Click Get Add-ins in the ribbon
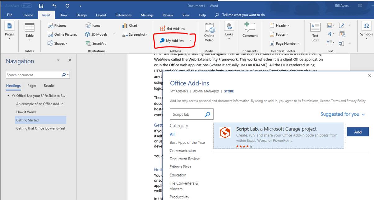 pos(173,29)
